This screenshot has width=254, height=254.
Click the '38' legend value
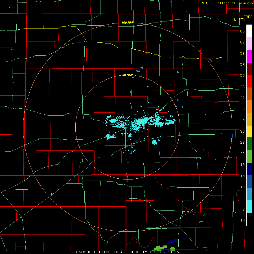[242, 109]
